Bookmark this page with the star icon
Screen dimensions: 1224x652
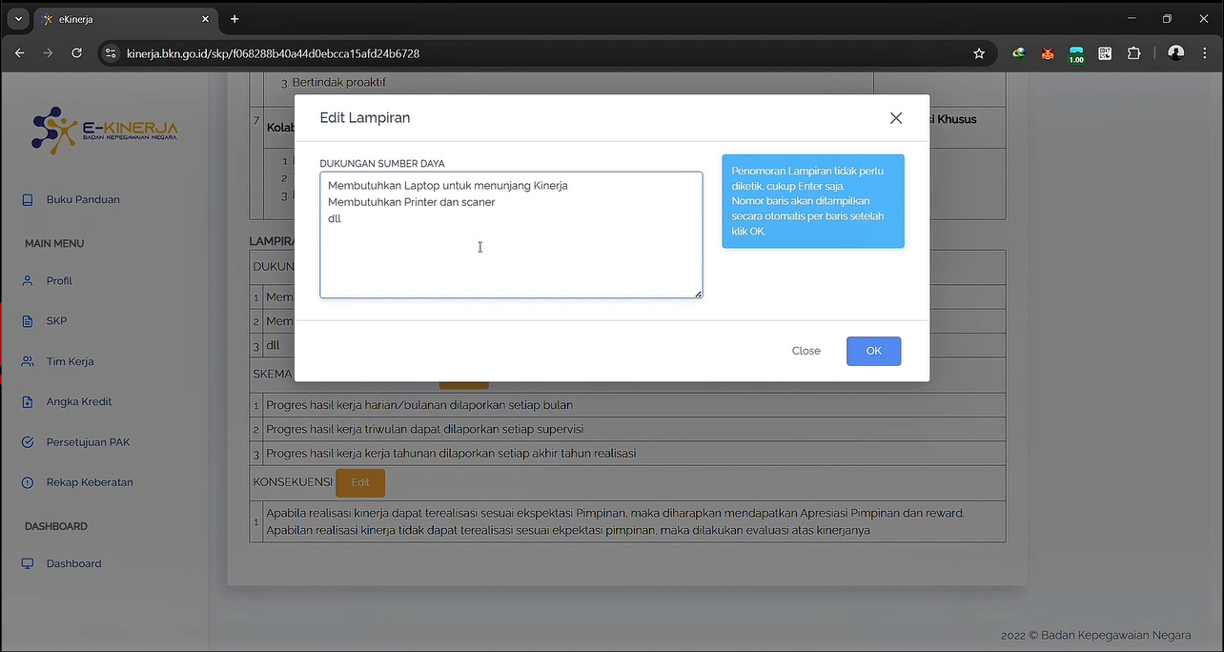[979, 53]
